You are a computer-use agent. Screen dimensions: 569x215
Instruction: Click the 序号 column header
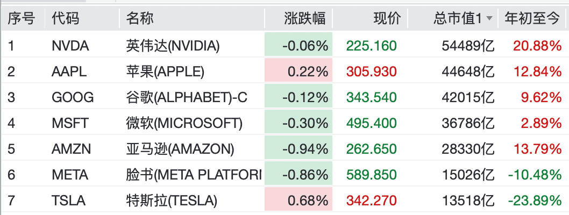point(23,18)
